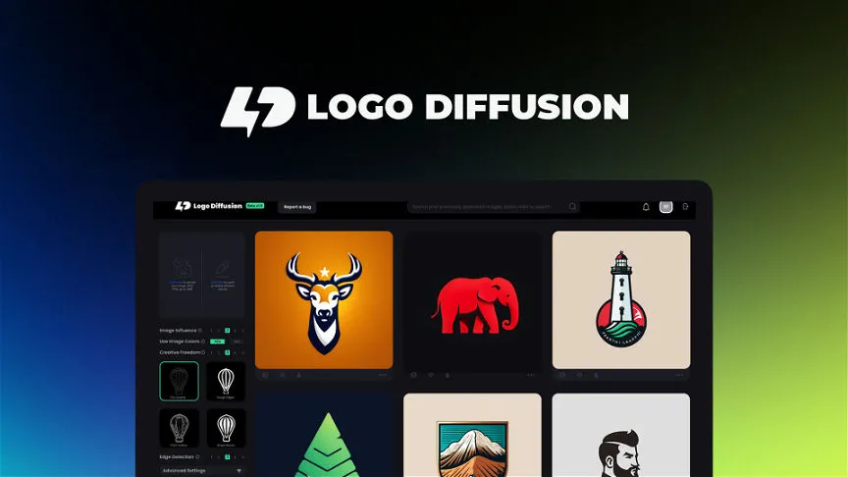This screenshot has width=848, height=477.
Task: Select highlighted level 3 for Creative Freedom
Action: 227,352
